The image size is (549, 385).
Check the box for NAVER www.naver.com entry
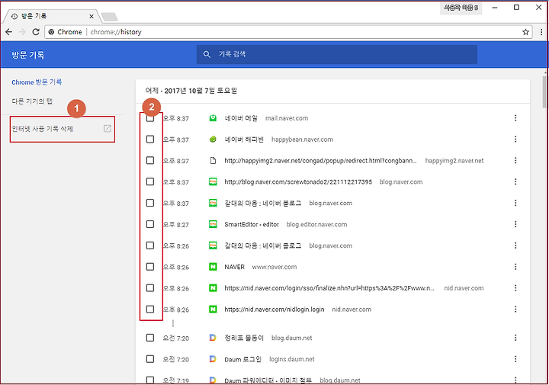[x=150, y=267]
